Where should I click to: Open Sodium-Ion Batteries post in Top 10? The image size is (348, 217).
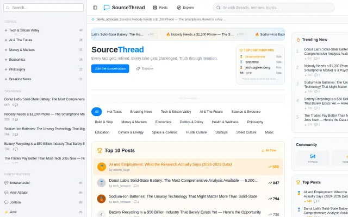188,199
